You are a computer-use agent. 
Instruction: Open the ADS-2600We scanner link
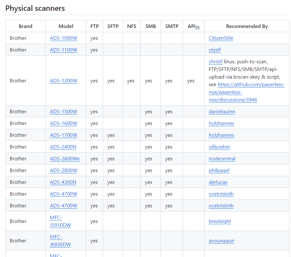pyautogui.click(x=65, y=159)
